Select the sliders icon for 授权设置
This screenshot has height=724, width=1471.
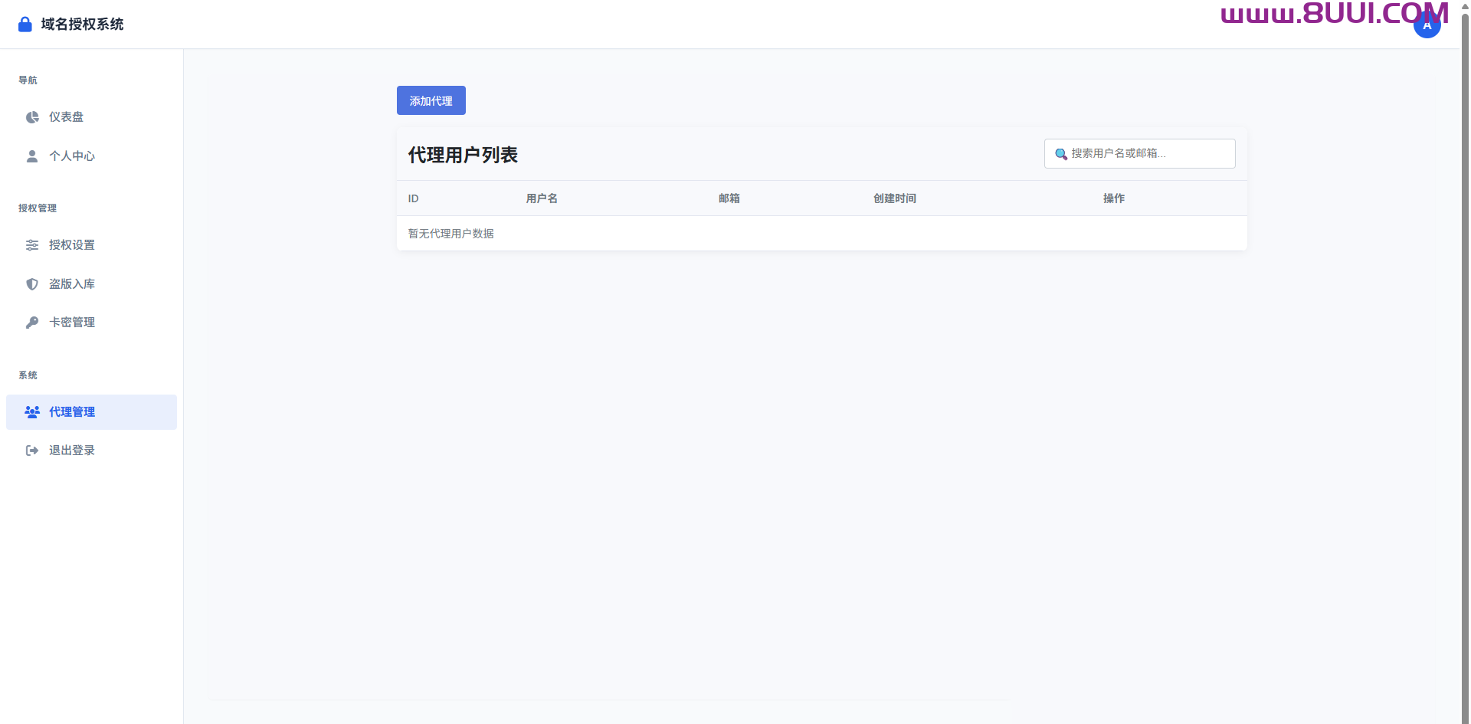pos(31,245)
